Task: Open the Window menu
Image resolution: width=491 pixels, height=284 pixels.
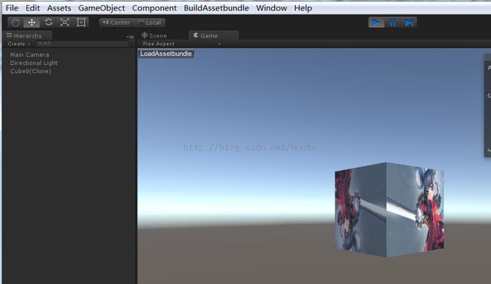Action: (271, 8)
